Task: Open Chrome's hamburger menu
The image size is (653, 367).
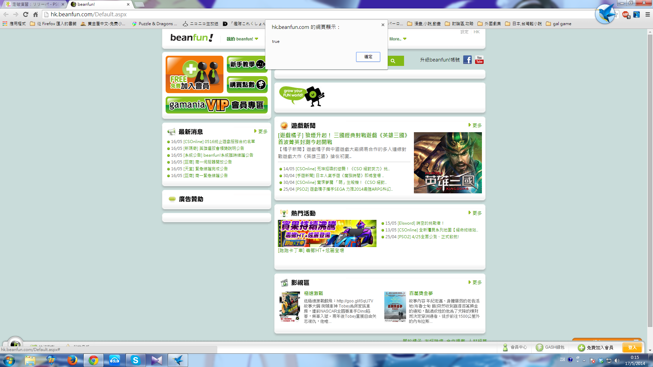Action: point(648,14)
